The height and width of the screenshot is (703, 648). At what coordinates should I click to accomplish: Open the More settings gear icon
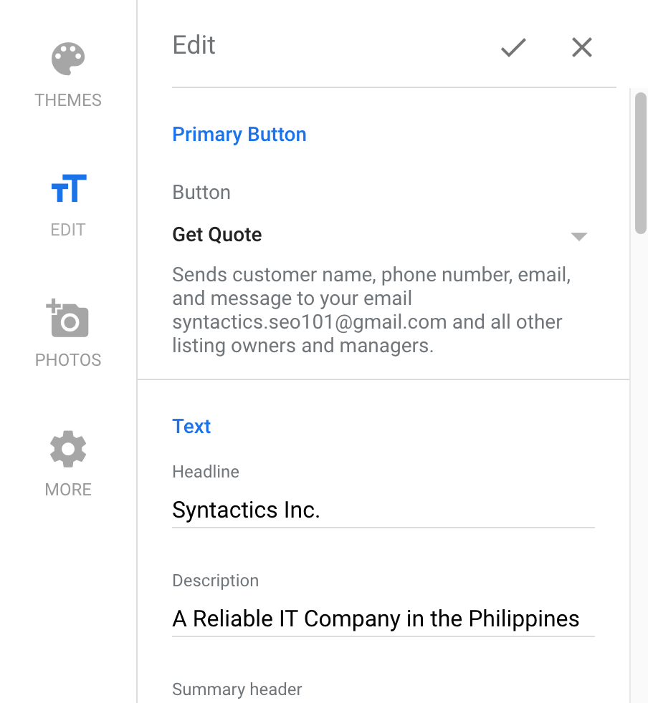pos(68,449)
